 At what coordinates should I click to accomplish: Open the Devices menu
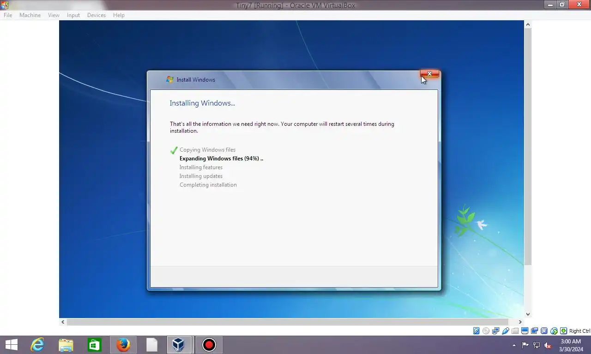tap(96, 15)
